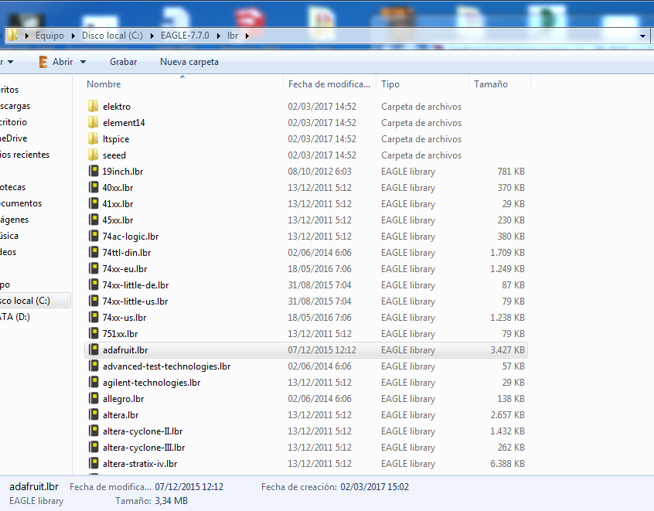Click the 6.388 KB size of altera-stratix-iv.lbr
The image size is (654, 511).
tap(507, 464)
